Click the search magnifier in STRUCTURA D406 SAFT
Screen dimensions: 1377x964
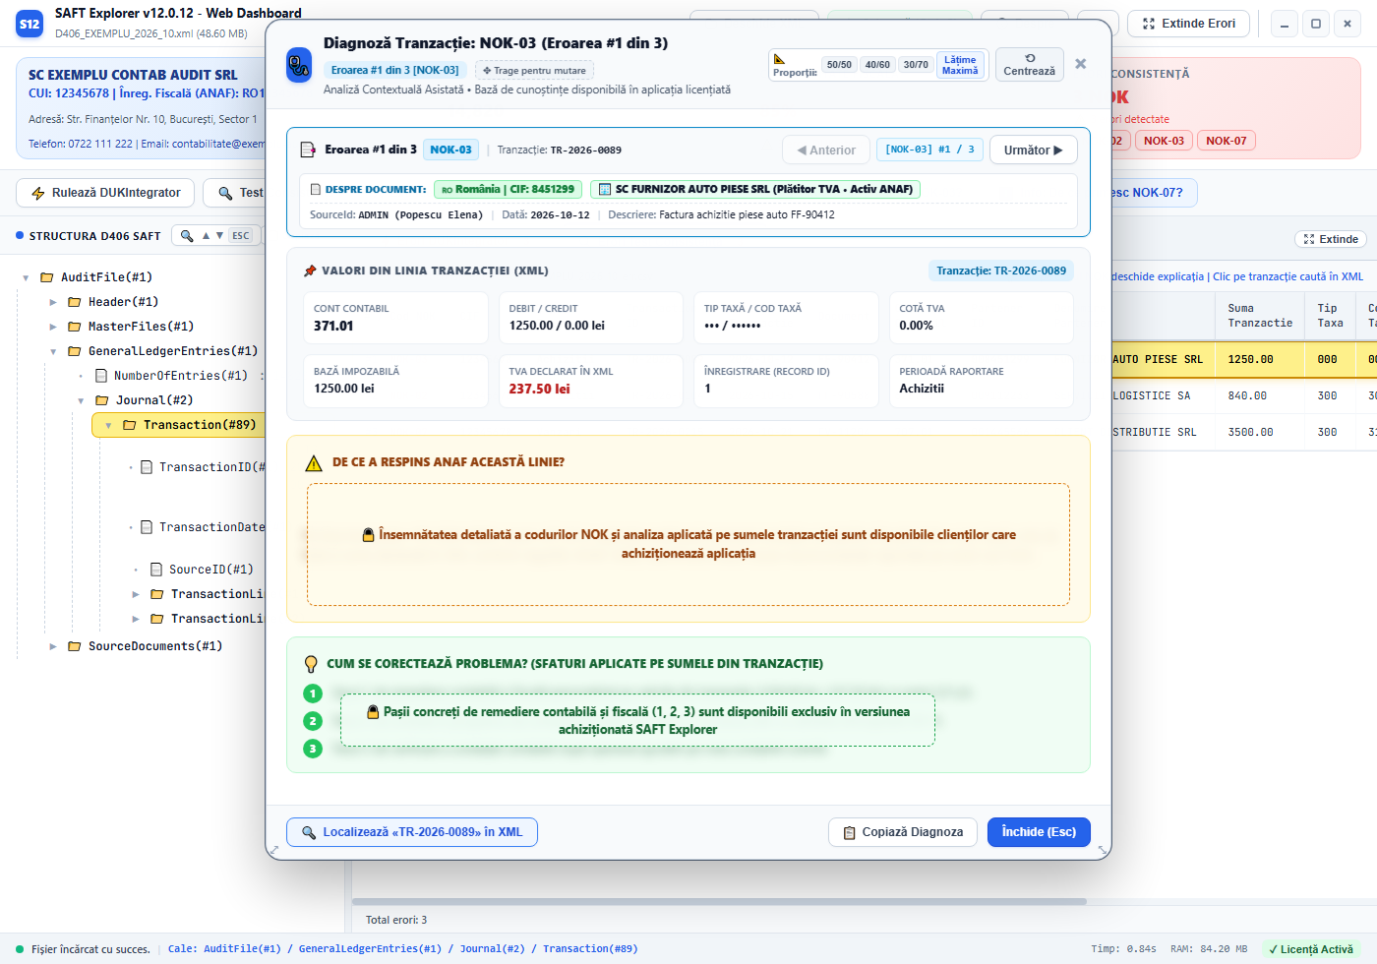tap(187, 236)
